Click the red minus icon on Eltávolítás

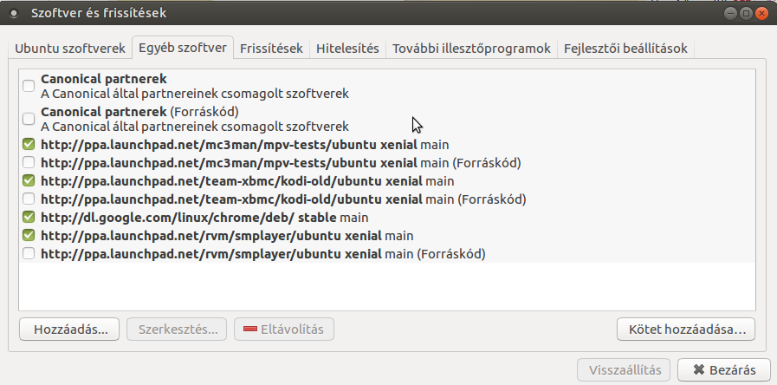(x=250, y=329)
